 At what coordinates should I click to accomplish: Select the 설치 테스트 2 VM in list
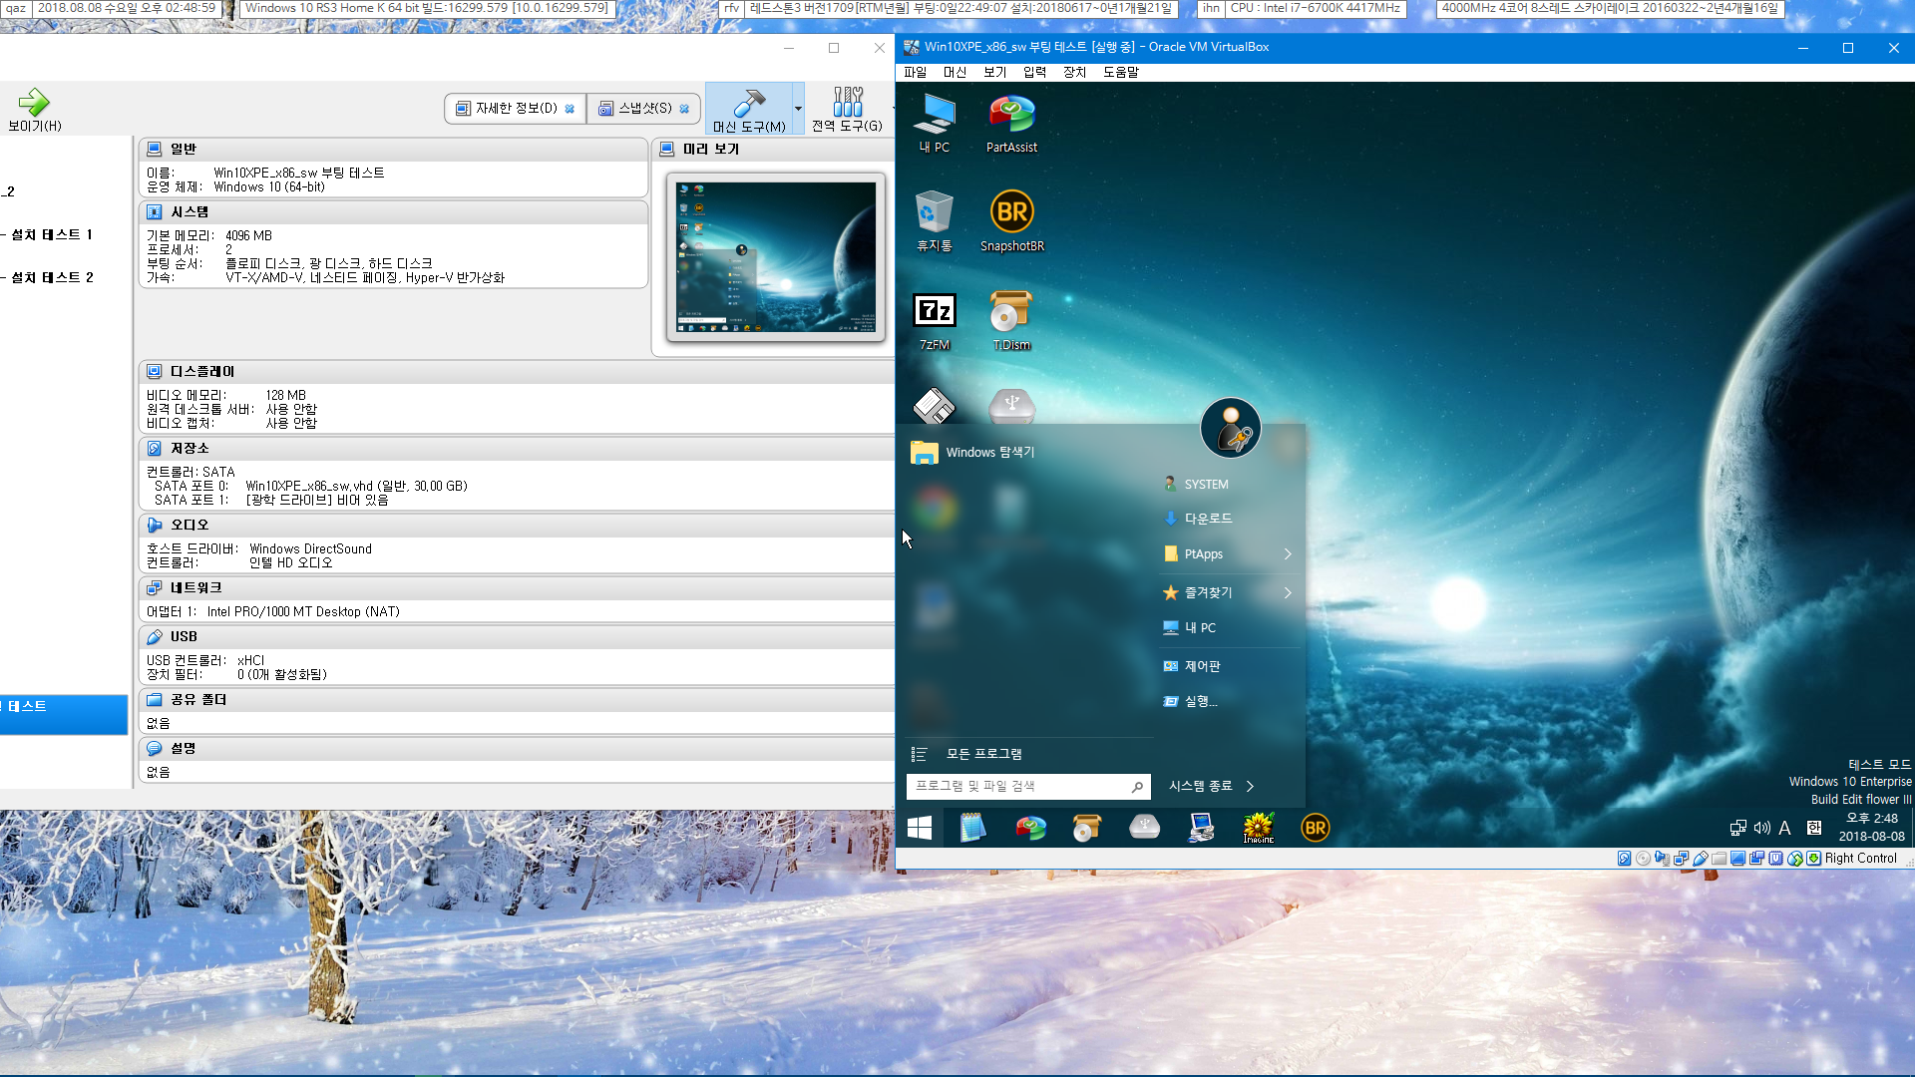tap(52, 278)
